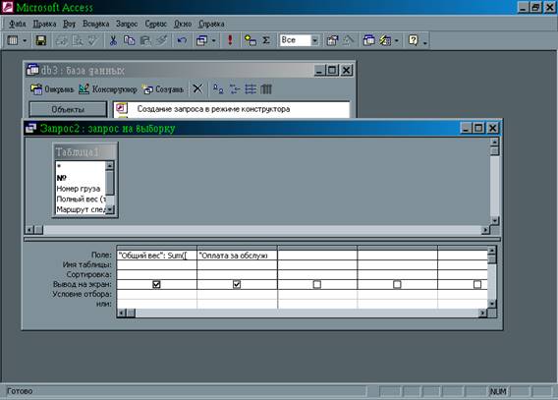The image size is (558, 400).
Task: Toggle the Totals sigma icon
Action: [266, 40]
